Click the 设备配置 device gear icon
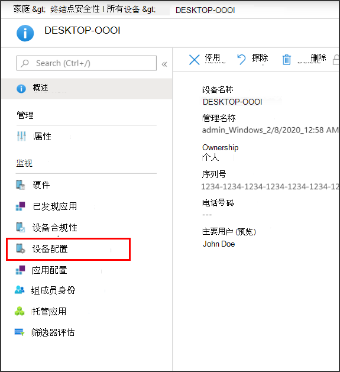 [x=21, y=248]
